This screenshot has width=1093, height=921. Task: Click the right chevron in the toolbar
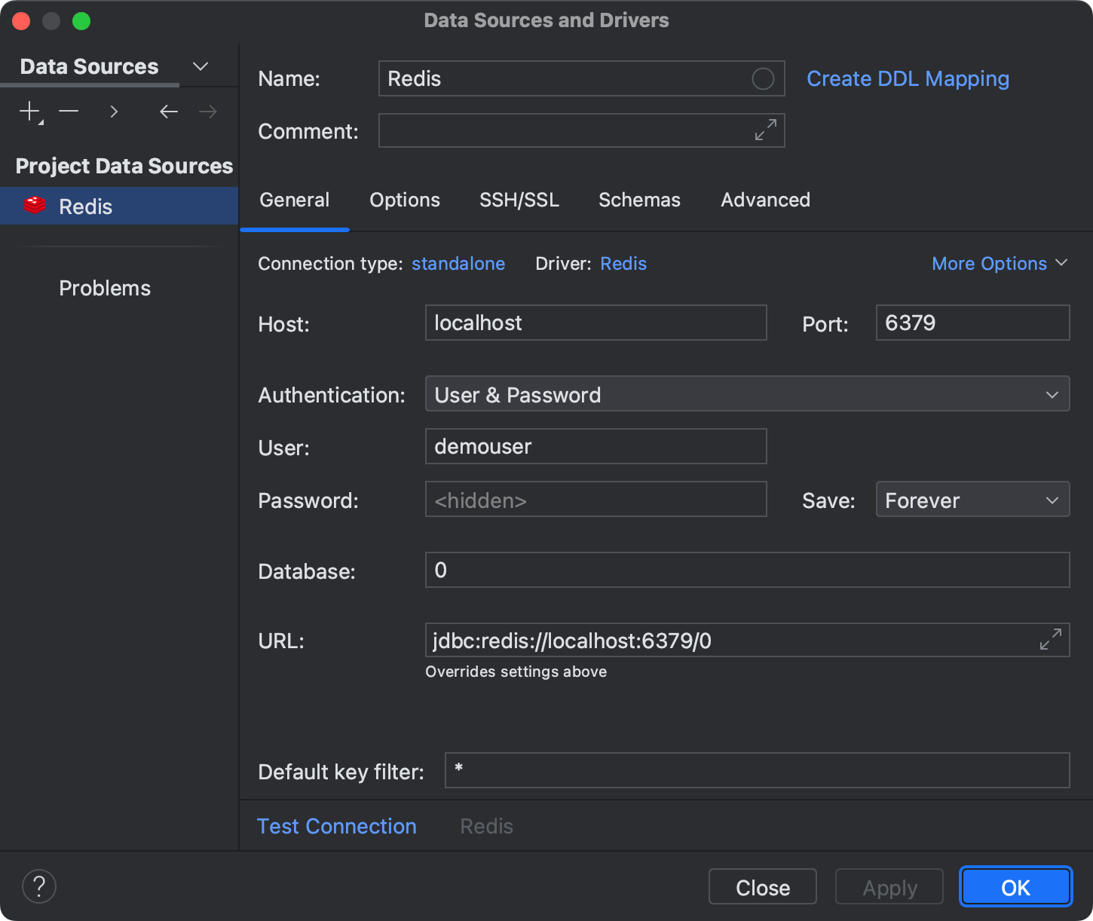(x=114, y=111)
